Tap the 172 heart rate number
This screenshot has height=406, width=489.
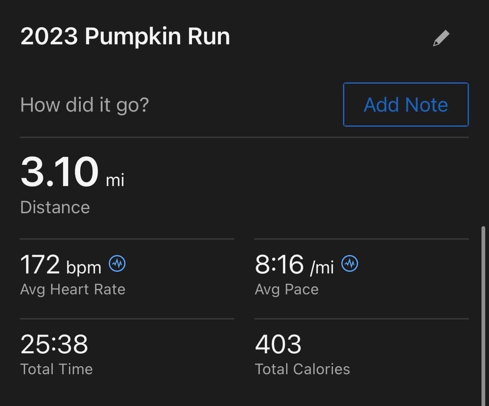pos(40,265)
